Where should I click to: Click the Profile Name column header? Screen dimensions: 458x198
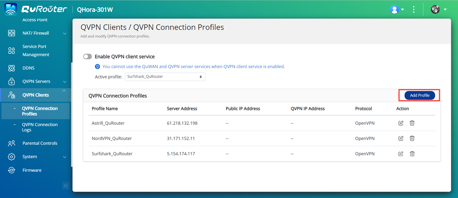[105, 109]
